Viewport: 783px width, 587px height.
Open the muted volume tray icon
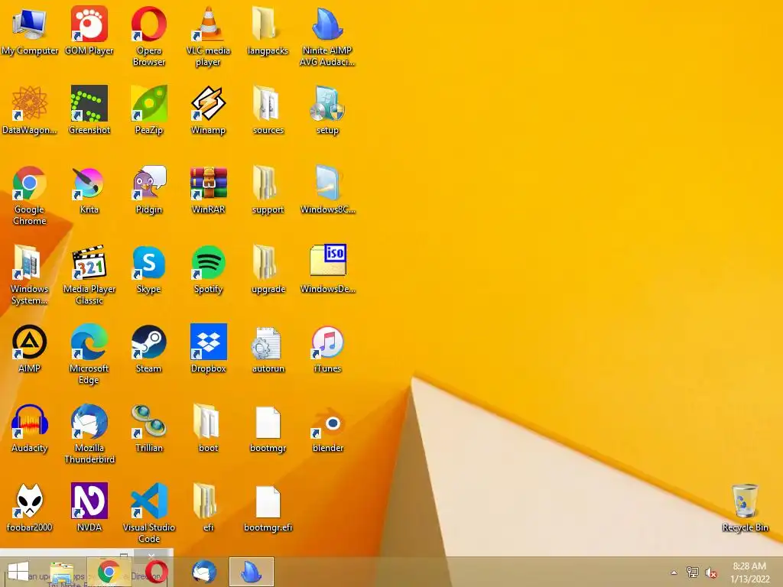point(711,572)
